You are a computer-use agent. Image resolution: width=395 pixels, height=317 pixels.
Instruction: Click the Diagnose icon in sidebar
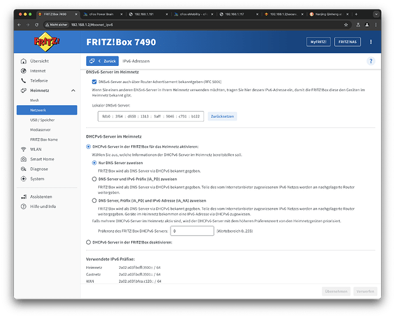point(23,169)
